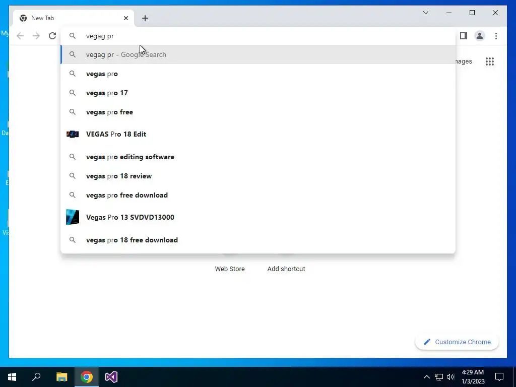Pick 'vegas pro free download' suggestion
Screen dimensions: 516x387
pos(258,195)
